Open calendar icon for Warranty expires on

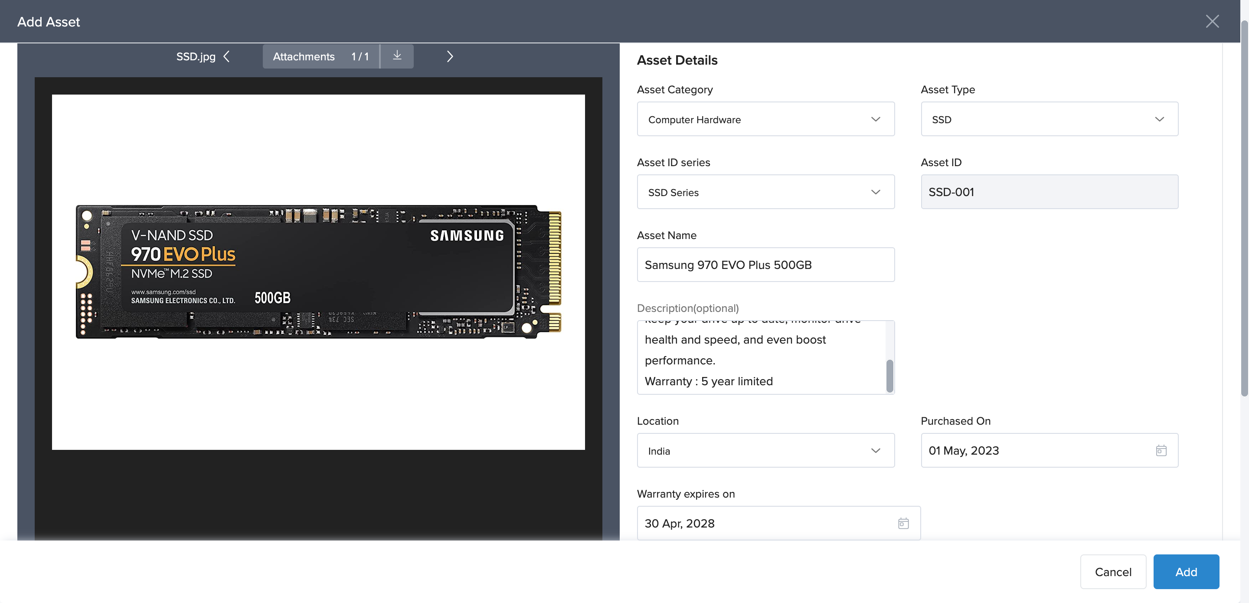click(x=903, y=523)
